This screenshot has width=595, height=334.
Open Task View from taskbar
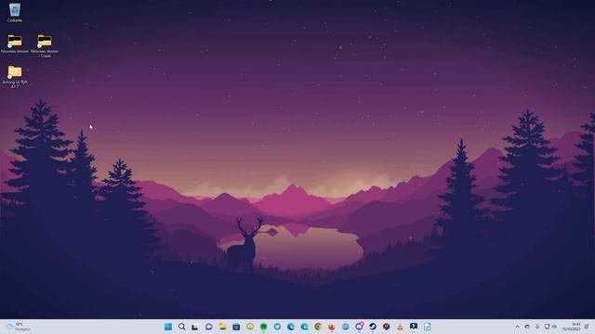pos(195,327)
